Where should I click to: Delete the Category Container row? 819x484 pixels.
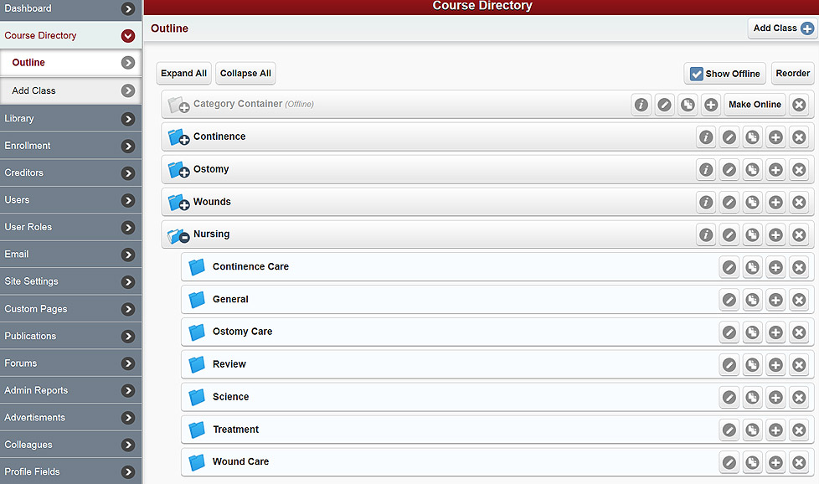coord(799,105)
